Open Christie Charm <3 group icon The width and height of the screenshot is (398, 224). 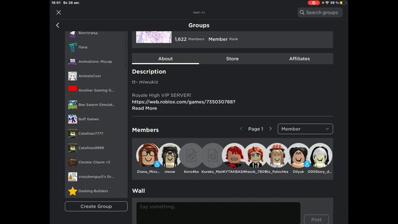(x=73, y=162)
